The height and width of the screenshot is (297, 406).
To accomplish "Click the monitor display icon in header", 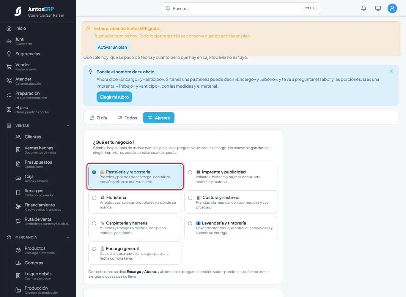I will 378,8.
